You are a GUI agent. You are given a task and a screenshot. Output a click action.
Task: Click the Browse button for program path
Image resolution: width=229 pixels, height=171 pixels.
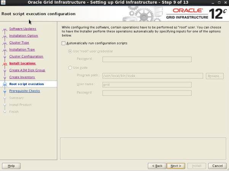tap(215, 76)
